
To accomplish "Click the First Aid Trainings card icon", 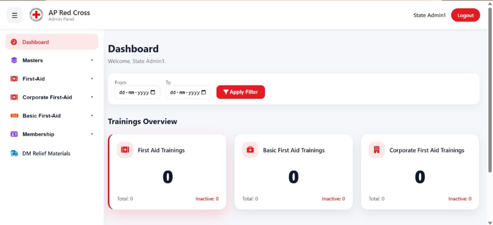I will pos(125,150).
